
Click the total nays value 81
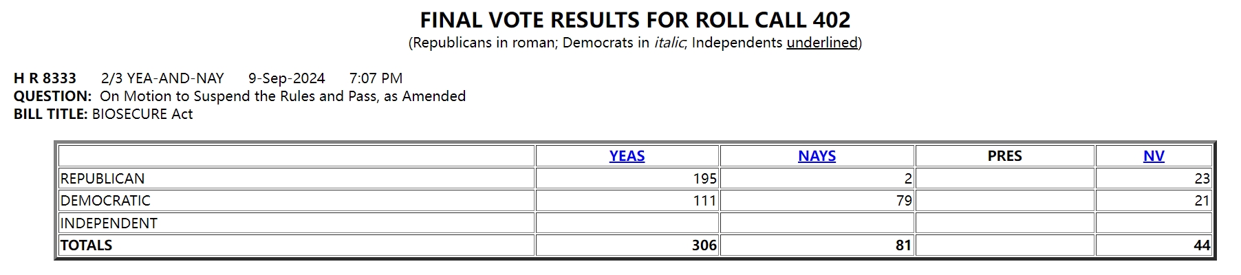[x=903, y=245]
